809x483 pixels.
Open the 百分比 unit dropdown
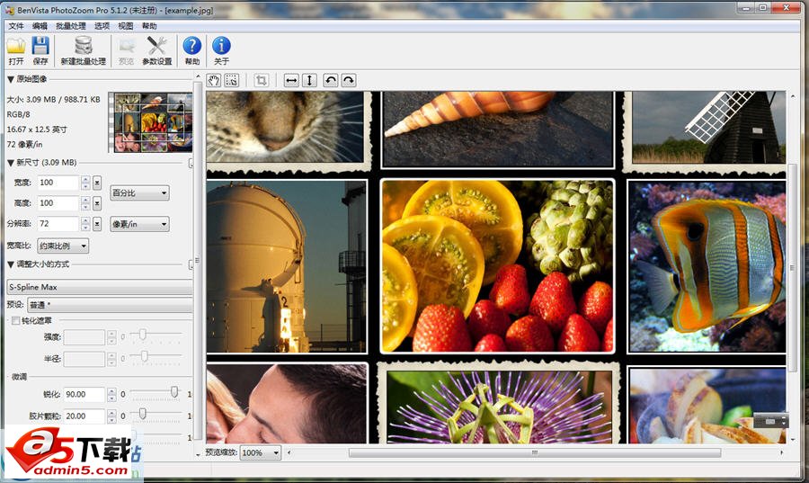139,192
